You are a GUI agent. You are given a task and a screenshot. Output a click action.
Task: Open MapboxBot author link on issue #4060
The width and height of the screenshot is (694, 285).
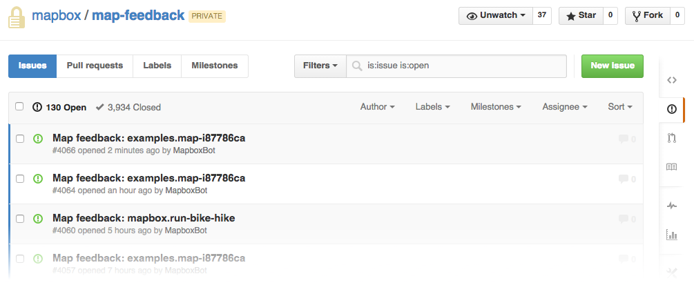pos(186,230)
